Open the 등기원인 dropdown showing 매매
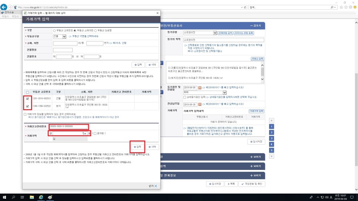 point(205,93)
